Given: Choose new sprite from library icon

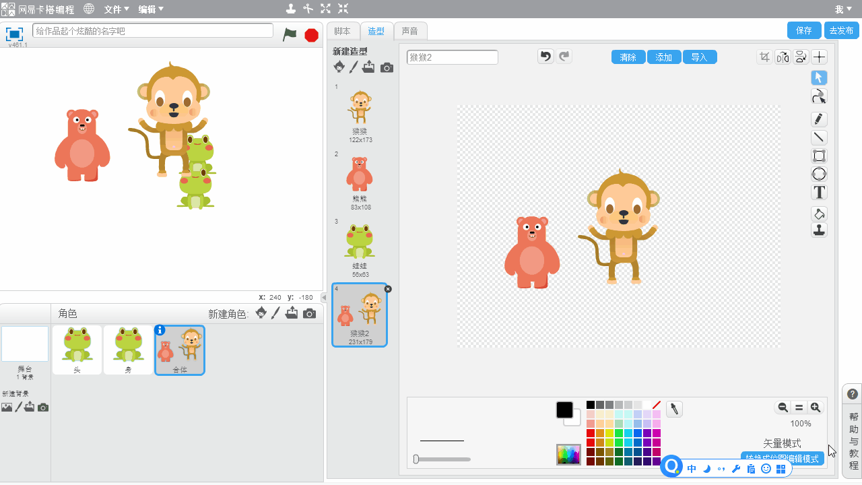Looking at the screenshot, I should [x=261, y=313].
